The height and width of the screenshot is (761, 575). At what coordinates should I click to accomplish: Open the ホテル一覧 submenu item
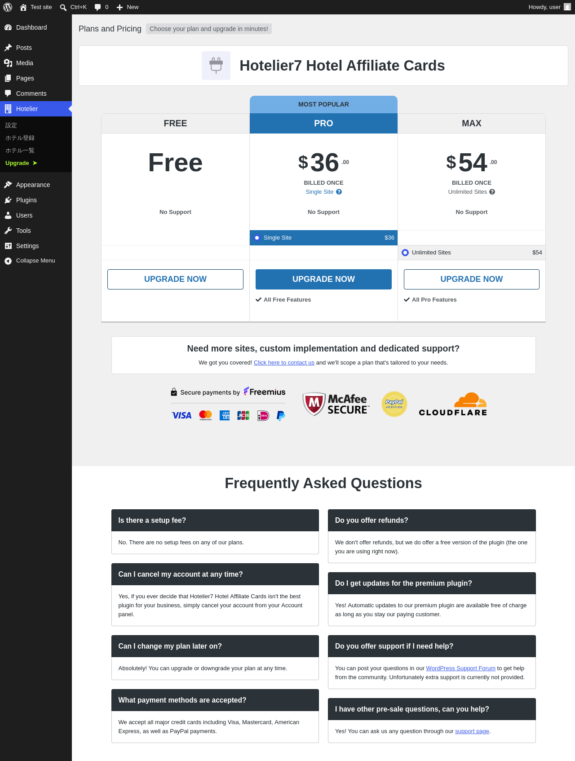point(36,151)
